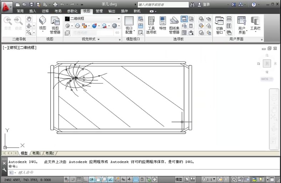Image resolution: width=281 pixels, height=183 pixels.
Task: Toggle infer constraints in status bar
Action: click(x=66, y=179)
